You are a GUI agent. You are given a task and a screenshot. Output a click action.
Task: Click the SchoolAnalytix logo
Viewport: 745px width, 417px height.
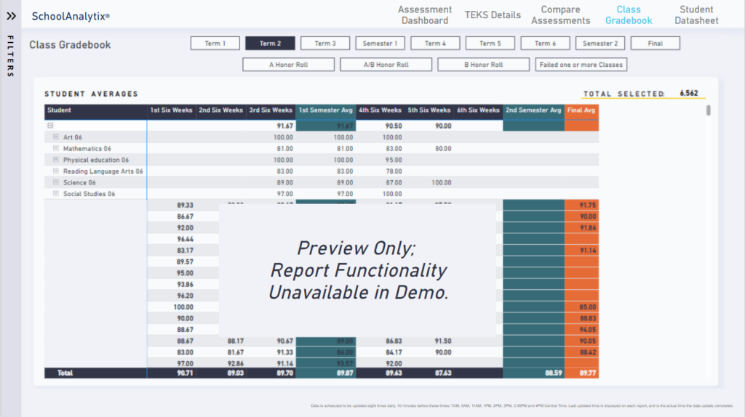(71, 15)
